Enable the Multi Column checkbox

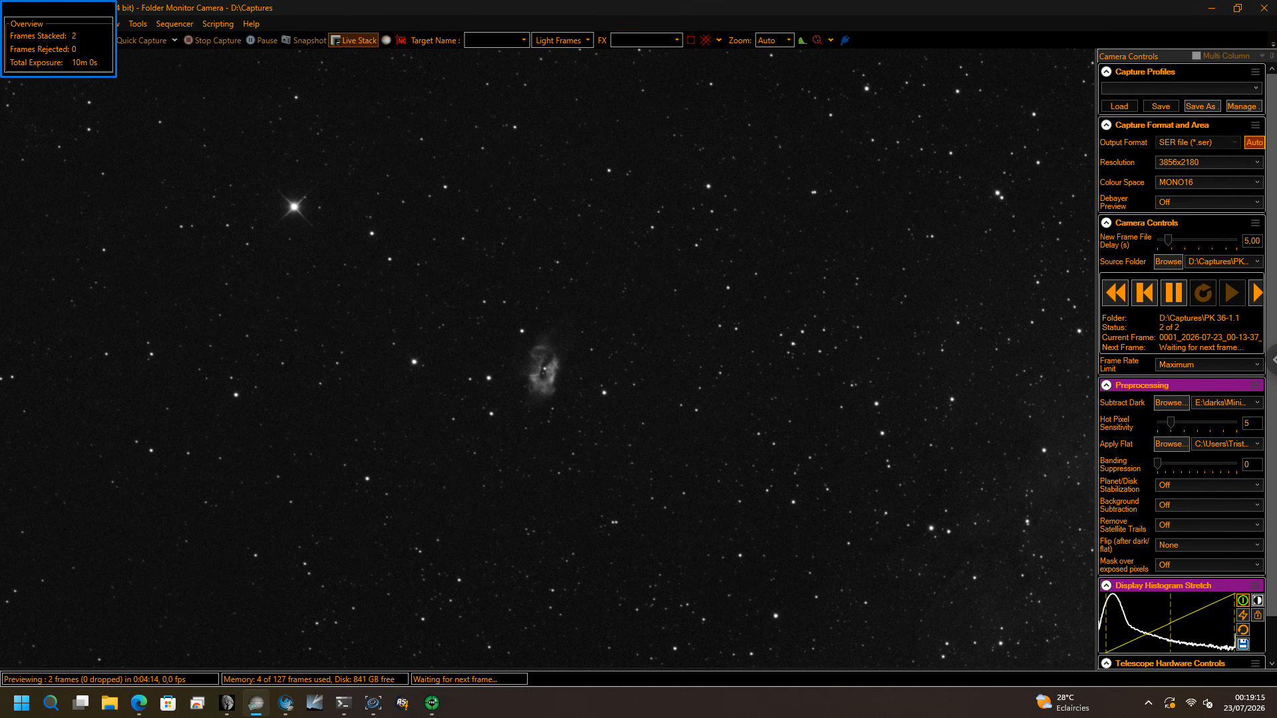(1196, 56)
